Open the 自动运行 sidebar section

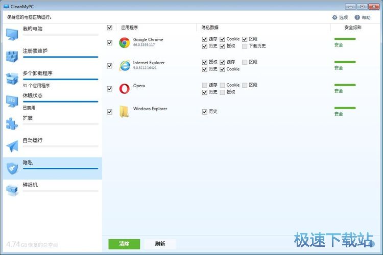[53, 146]
